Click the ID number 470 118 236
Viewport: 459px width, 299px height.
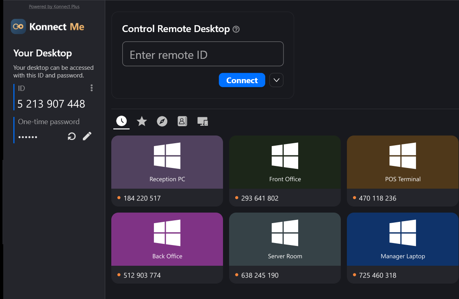pos(377,198)
